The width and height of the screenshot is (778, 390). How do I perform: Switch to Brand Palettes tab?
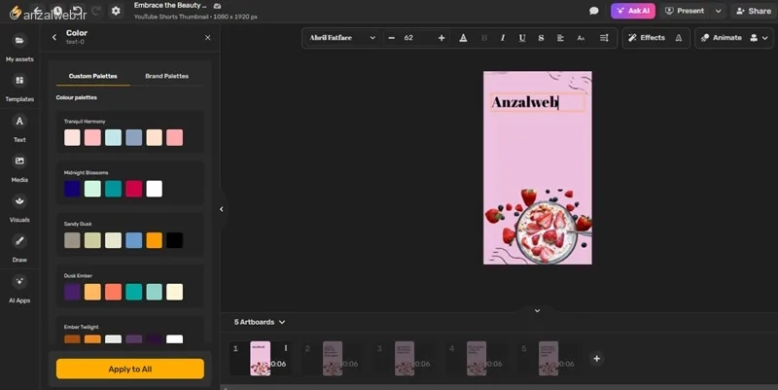166,76
